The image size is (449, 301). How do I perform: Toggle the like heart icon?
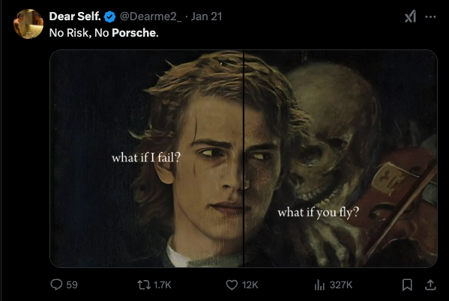coord(232,285)
